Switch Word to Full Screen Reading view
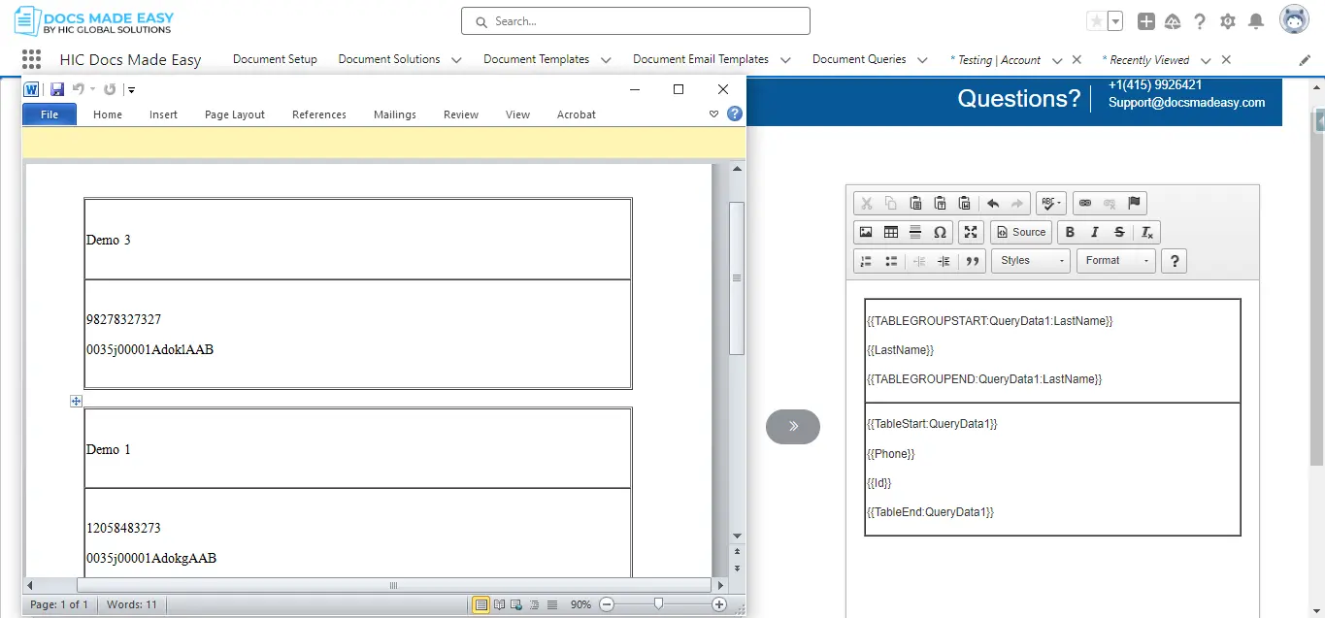1325x618 pixels. 499,604
